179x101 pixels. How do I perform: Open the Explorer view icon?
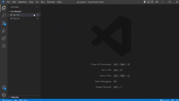pos(4,8)
